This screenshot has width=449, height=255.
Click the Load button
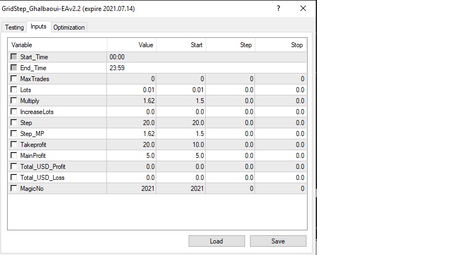click(x=217, y=241)
